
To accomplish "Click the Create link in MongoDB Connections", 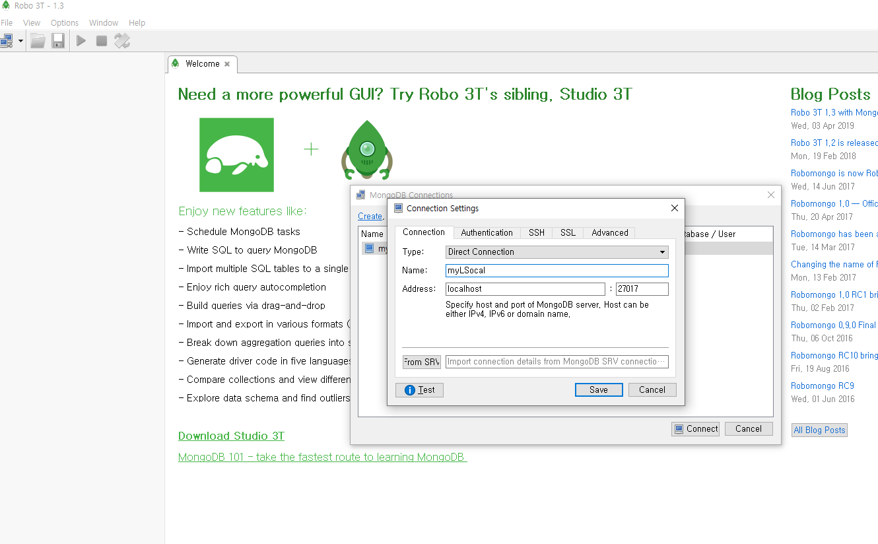I will (x=370, y=216).
